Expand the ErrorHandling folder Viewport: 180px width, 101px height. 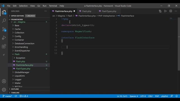[x=29, y=47]
